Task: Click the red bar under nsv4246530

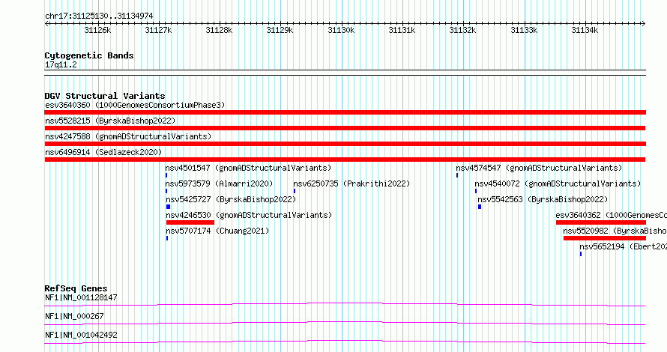Action: point(190,222)
